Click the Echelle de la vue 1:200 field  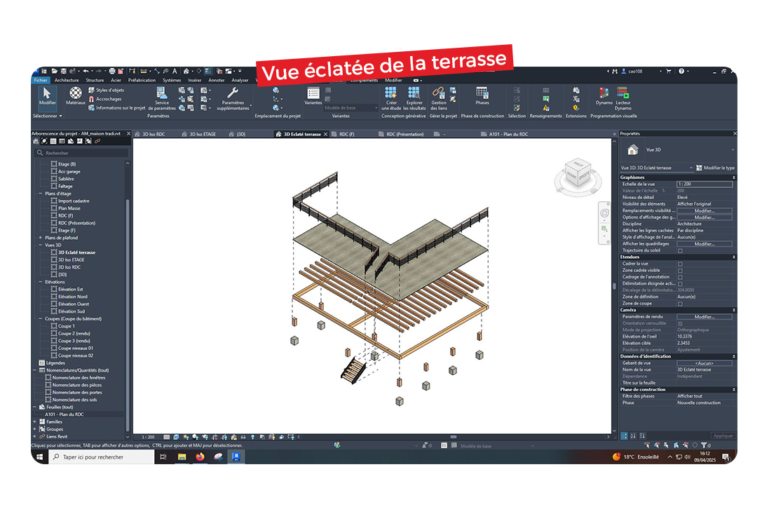pyautogui.click(x=705, y=184)
